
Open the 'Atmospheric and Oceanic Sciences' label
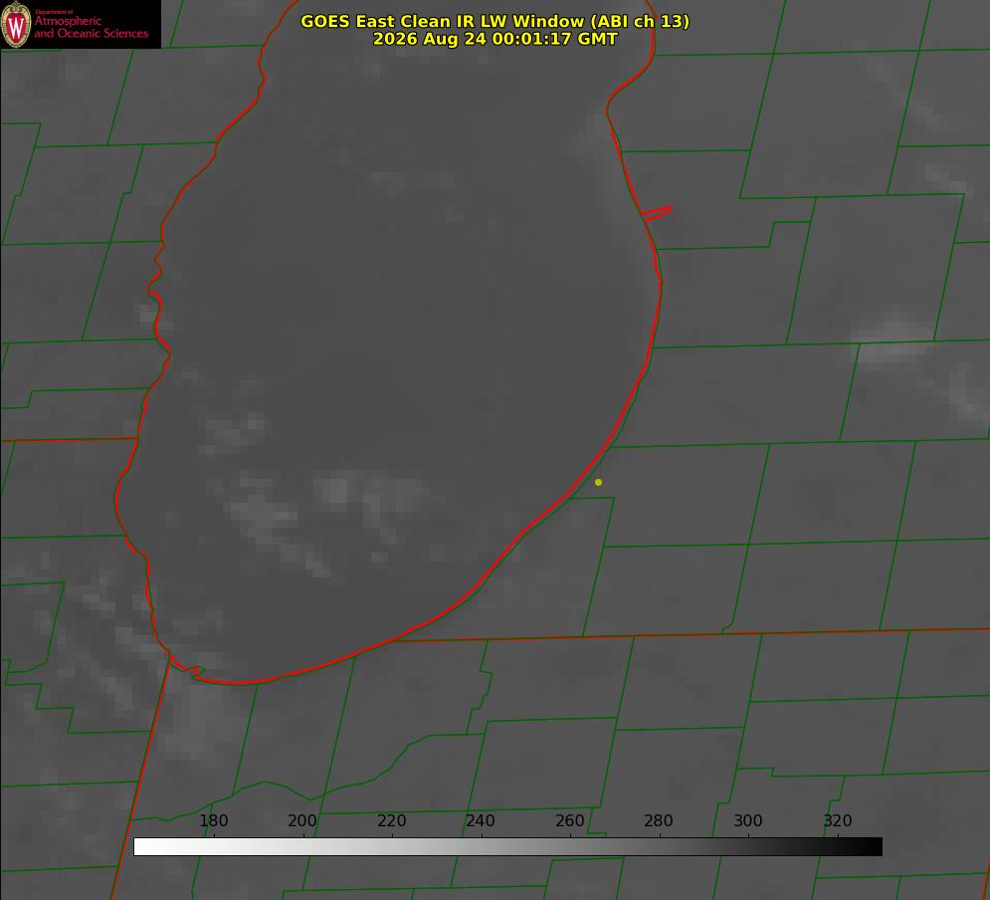[91, 27]
